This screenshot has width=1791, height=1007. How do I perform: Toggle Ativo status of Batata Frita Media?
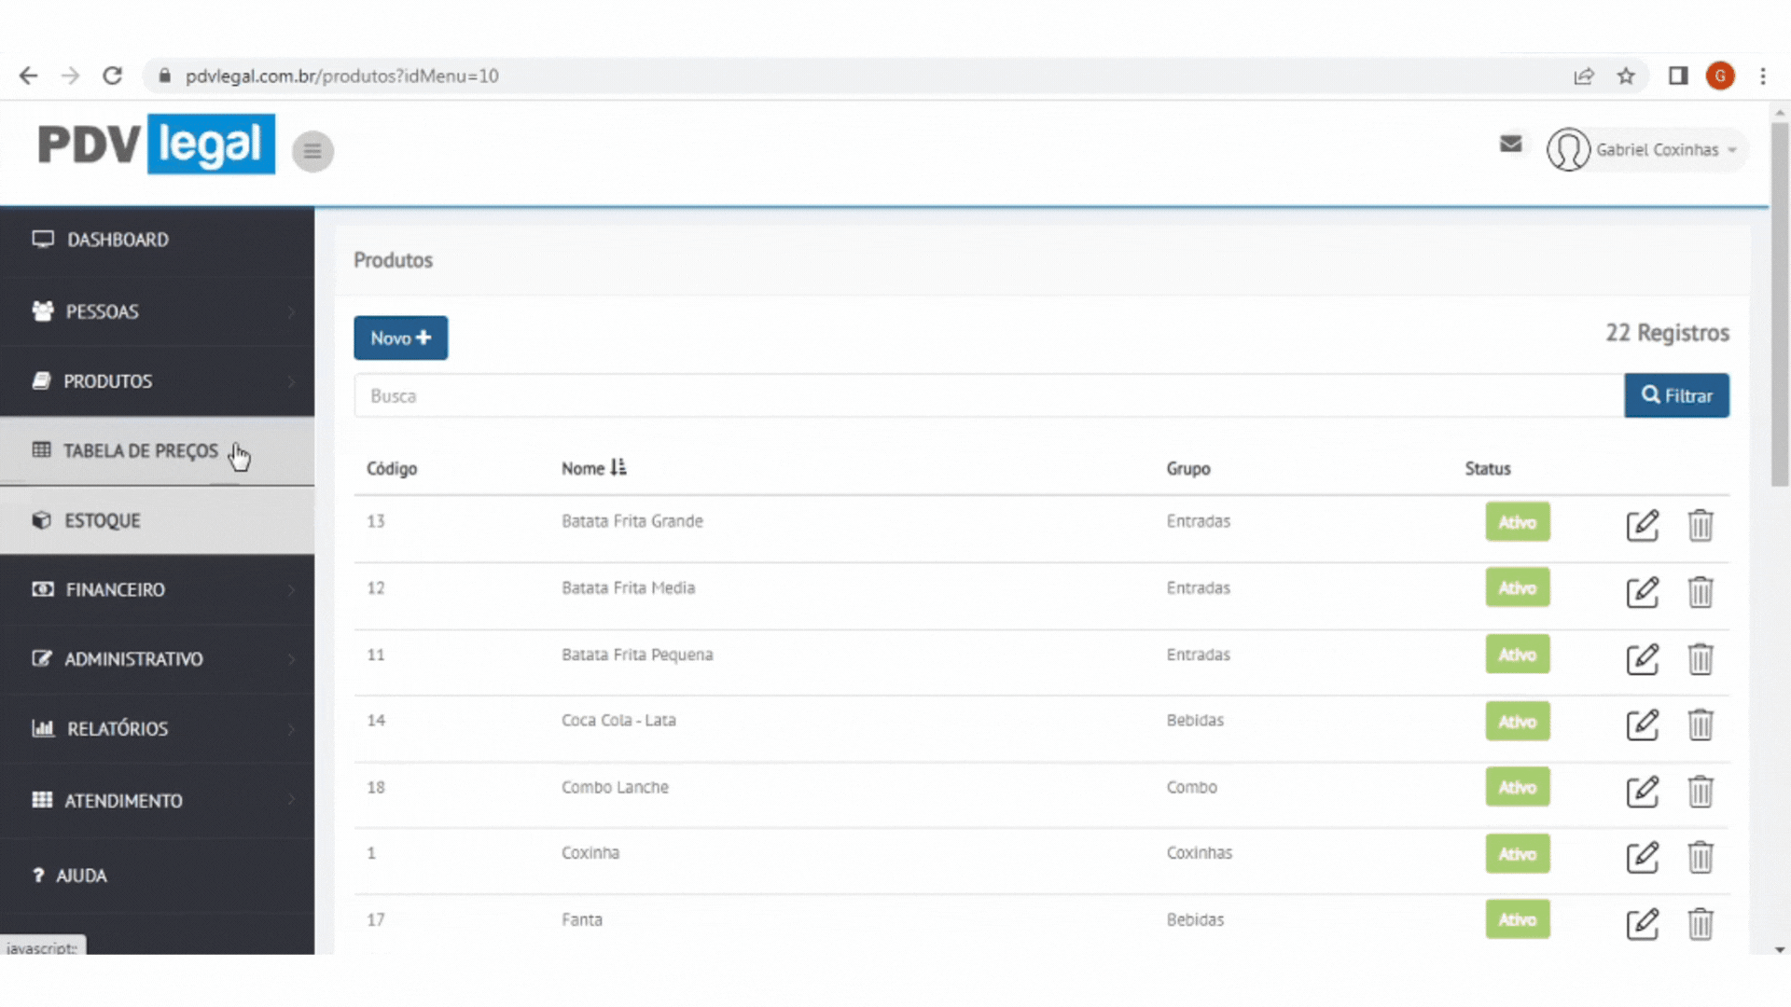pos(1517,588)
